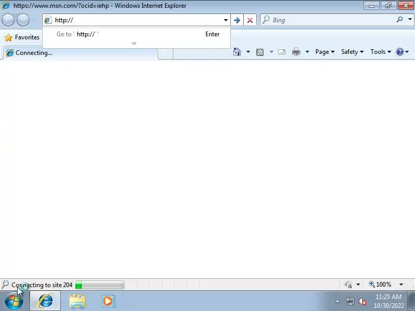The height and width of the screenshot is (311, 415).
Task: Click the page loading progress bar
Action: point(100,285)
